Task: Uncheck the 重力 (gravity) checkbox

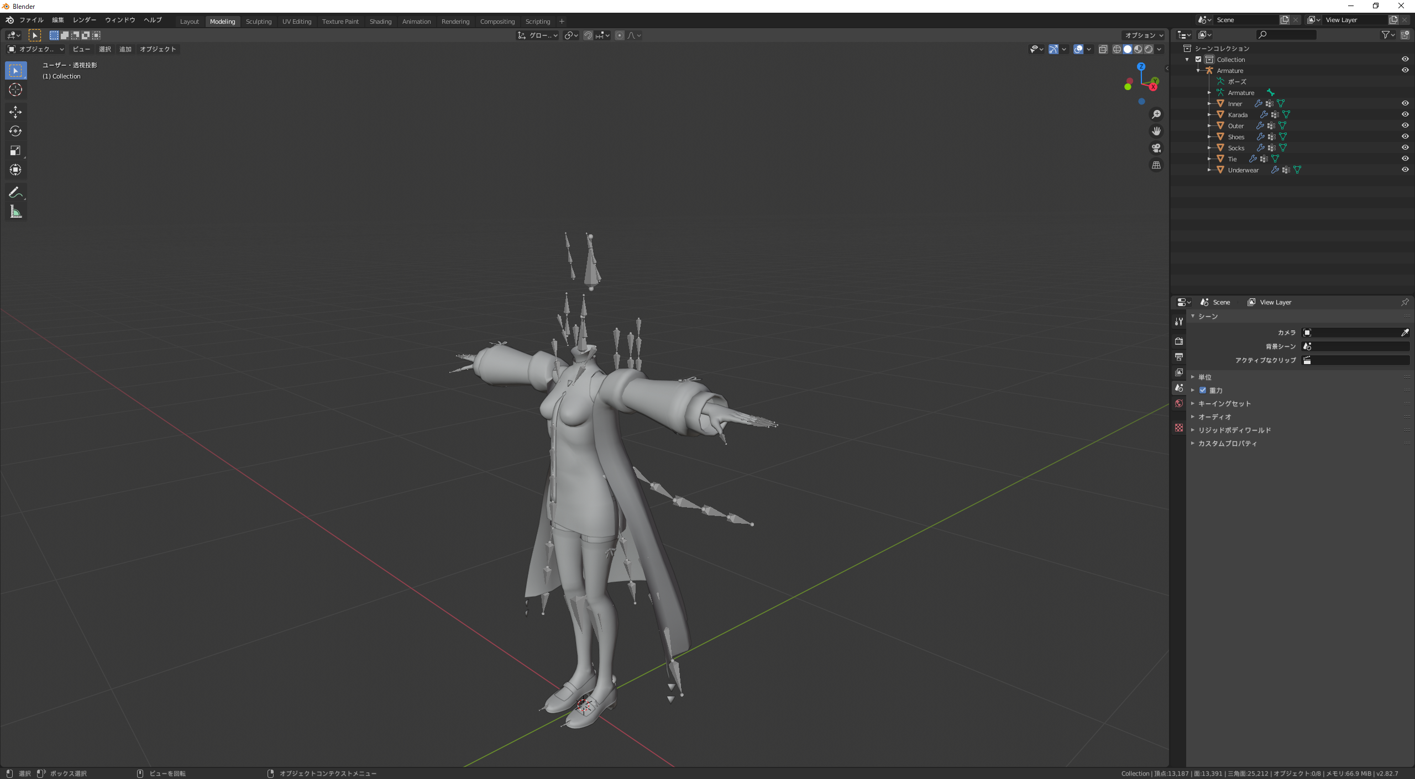Action: pyautogui.click(x=1202, y=390)
